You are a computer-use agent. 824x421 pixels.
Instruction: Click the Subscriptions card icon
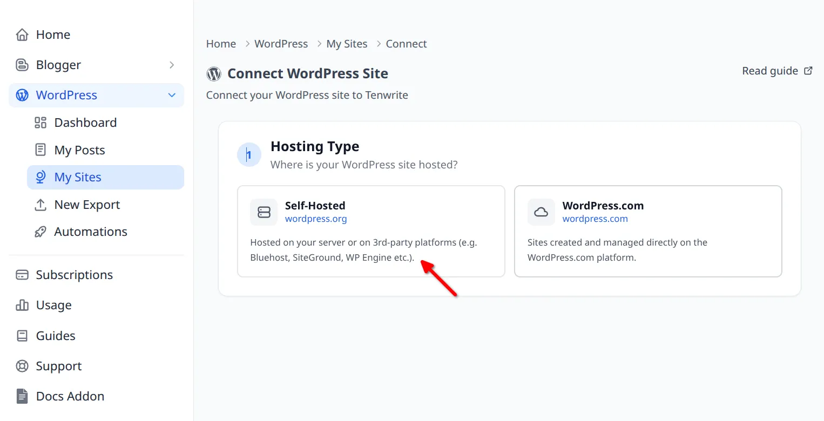coord(22,275)
